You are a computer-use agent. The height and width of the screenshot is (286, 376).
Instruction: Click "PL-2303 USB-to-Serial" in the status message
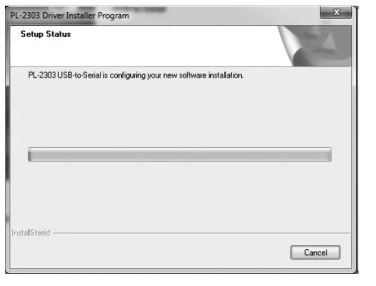tap(64, 76)
